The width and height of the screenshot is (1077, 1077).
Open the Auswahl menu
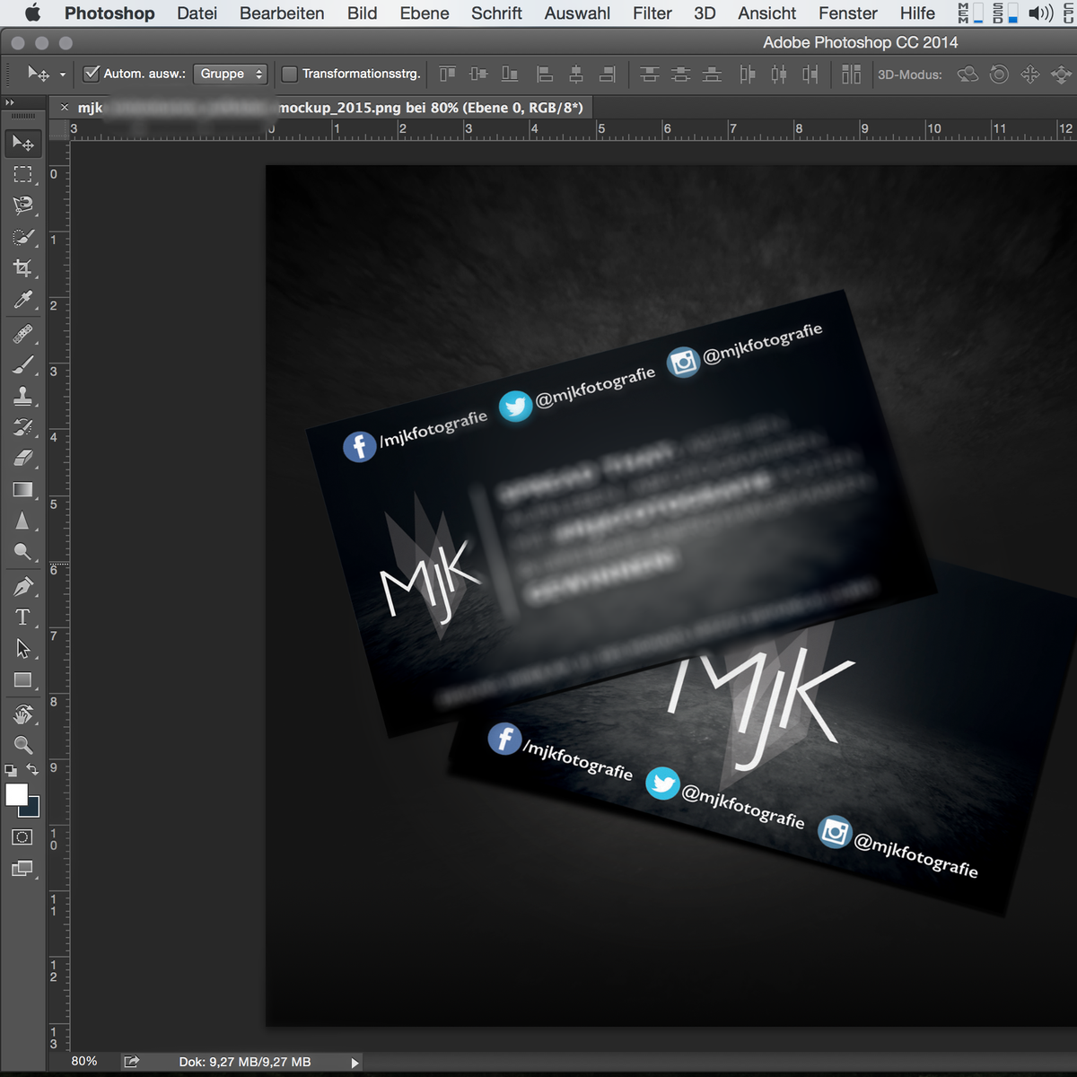pos(577,13)
